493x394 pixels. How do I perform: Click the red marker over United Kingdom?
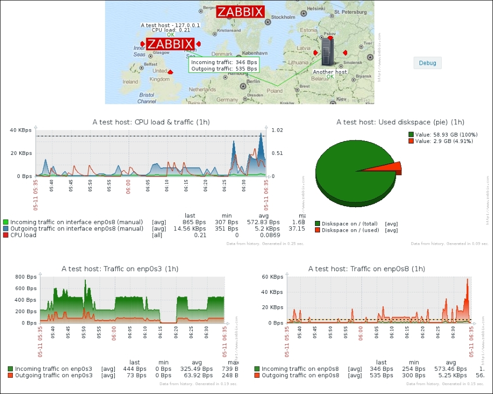[171, 72]
